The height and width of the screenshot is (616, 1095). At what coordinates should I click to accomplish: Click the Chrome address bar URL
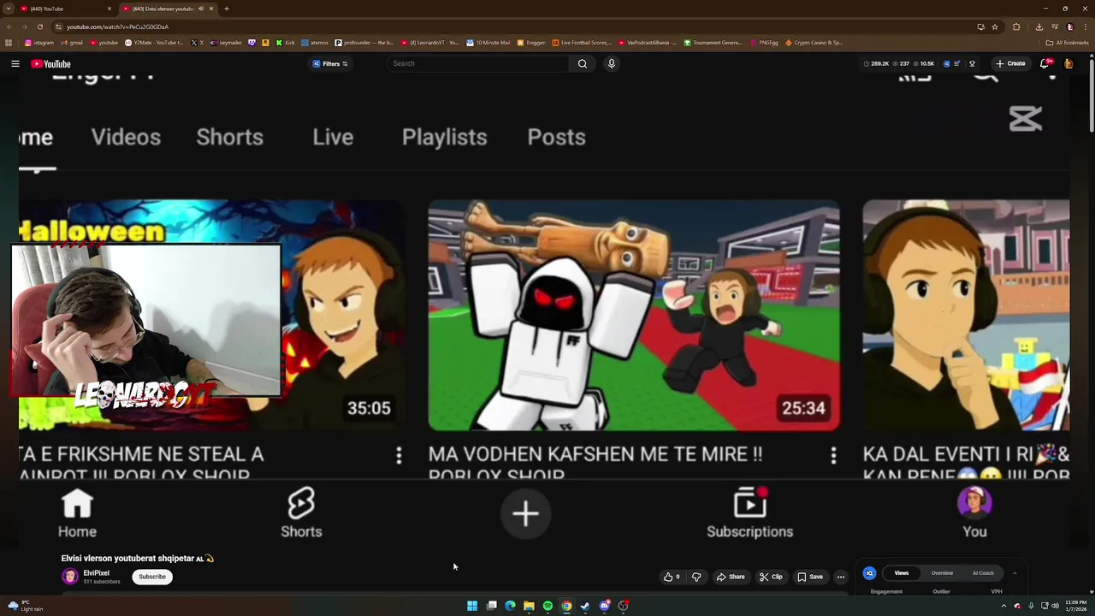(118, 27)
